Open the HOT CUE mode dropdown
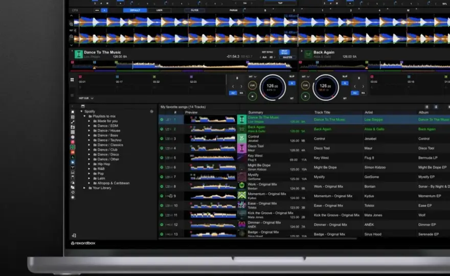 coord(86,98)
